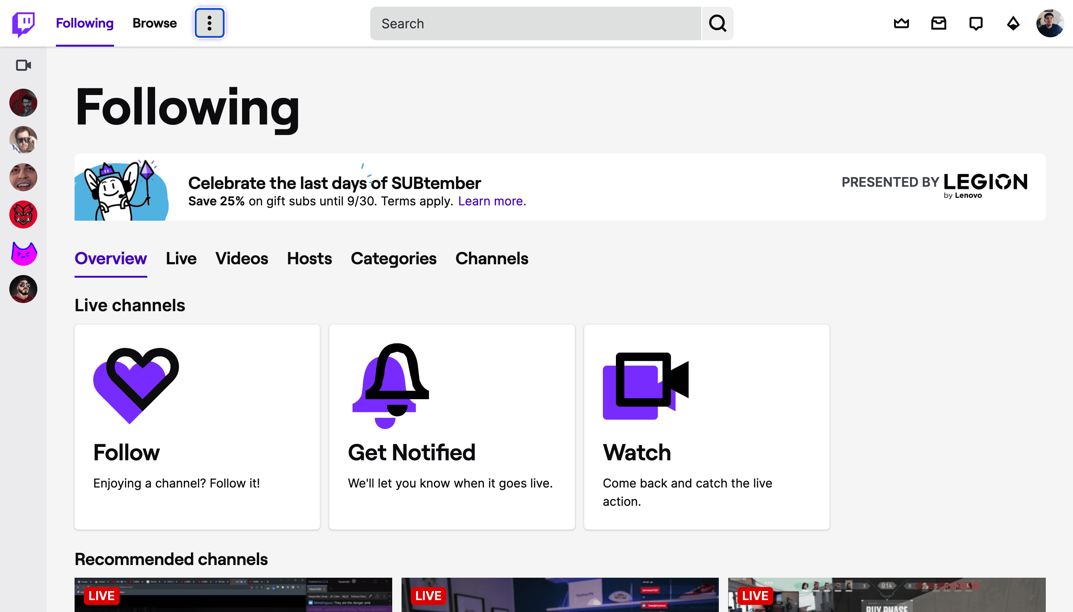Open the three-dot more options menu

210,23
